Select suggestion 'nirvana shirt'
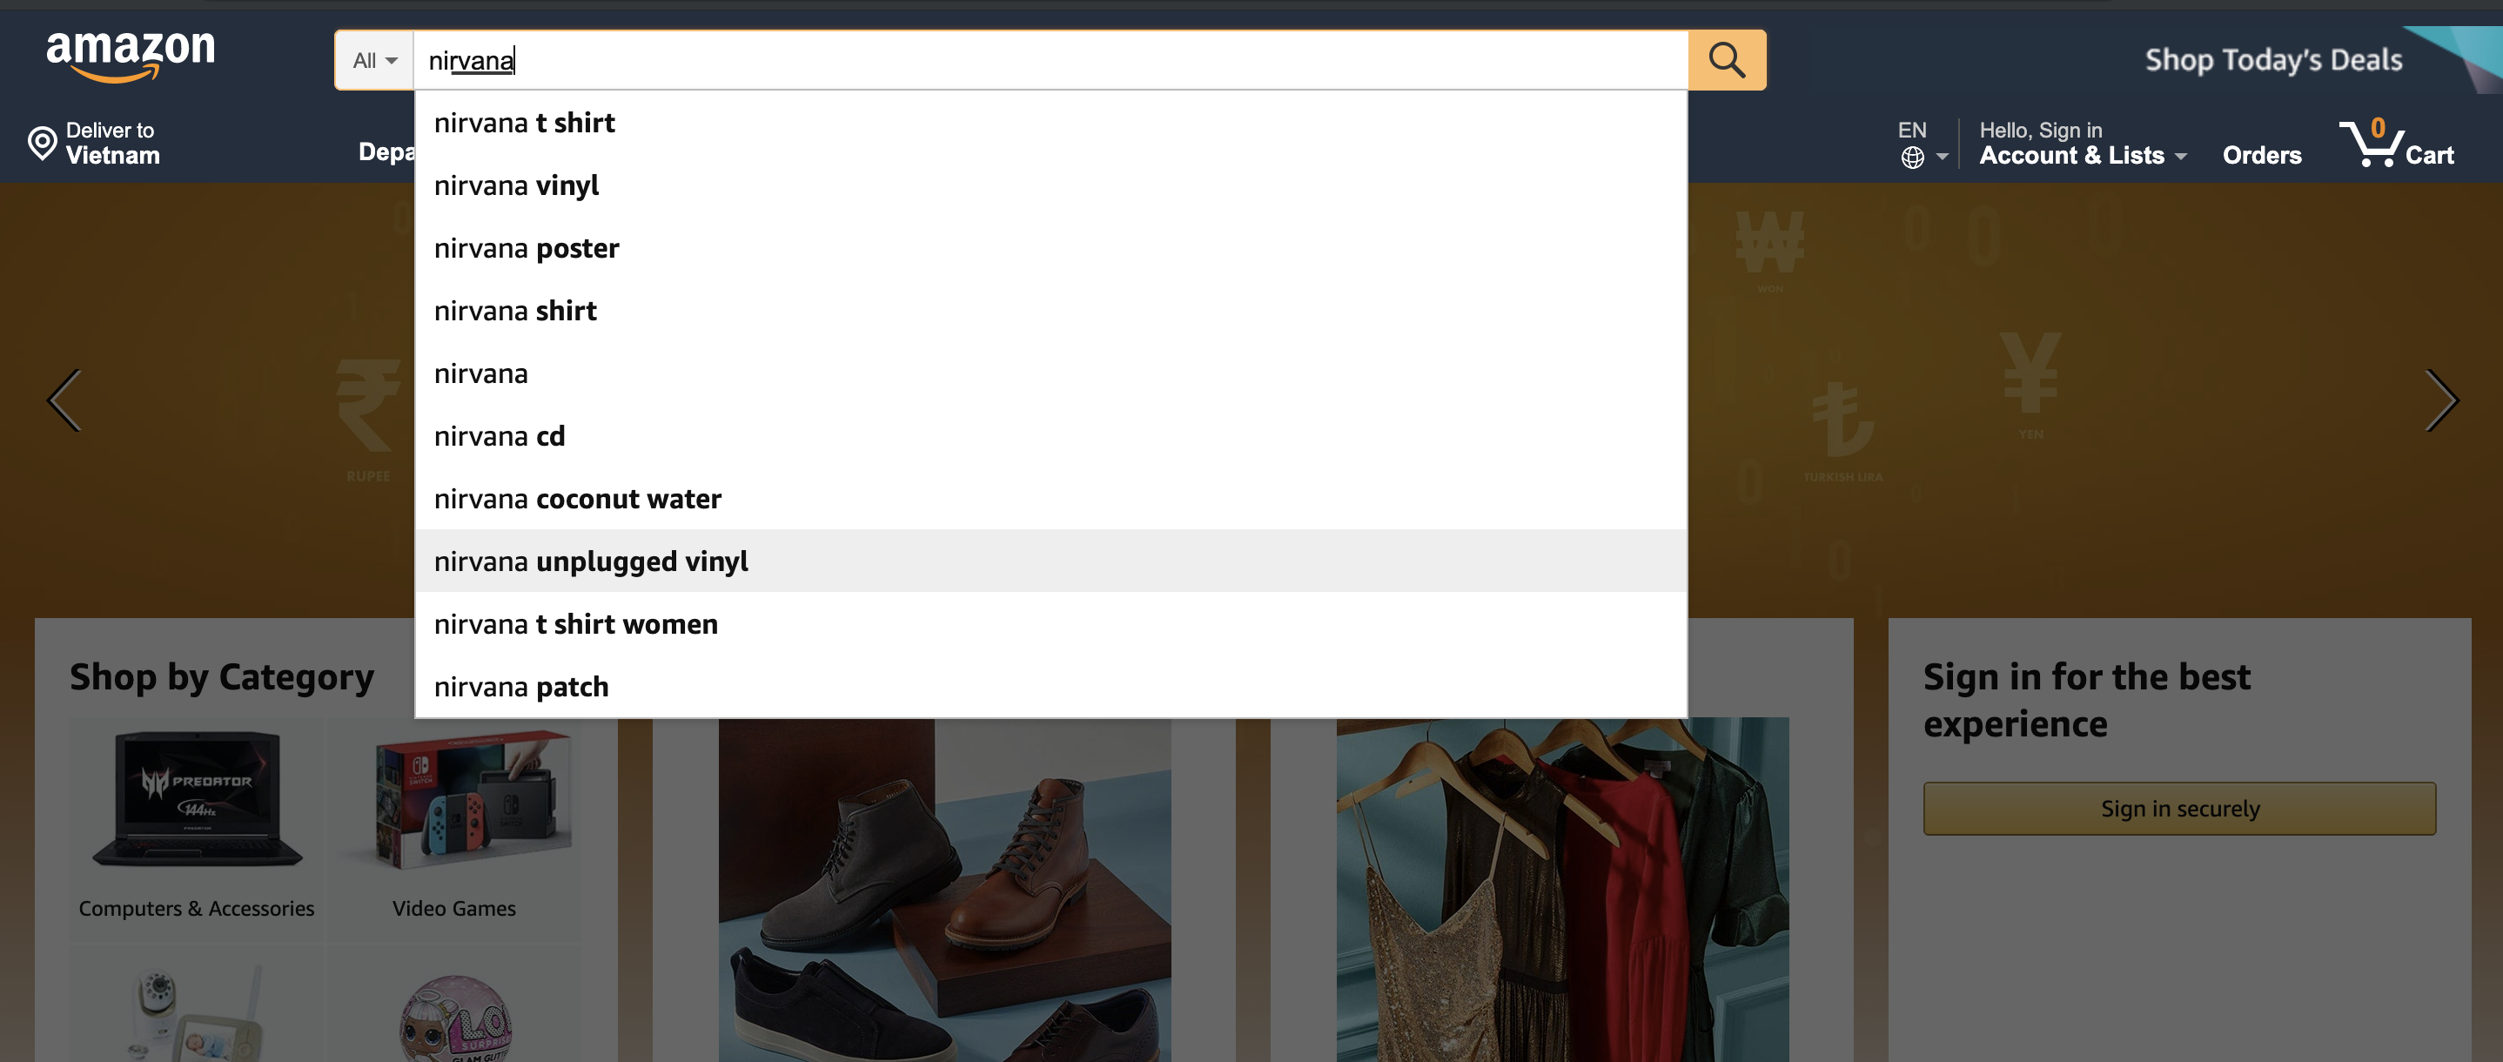 tap(1050, 310)
